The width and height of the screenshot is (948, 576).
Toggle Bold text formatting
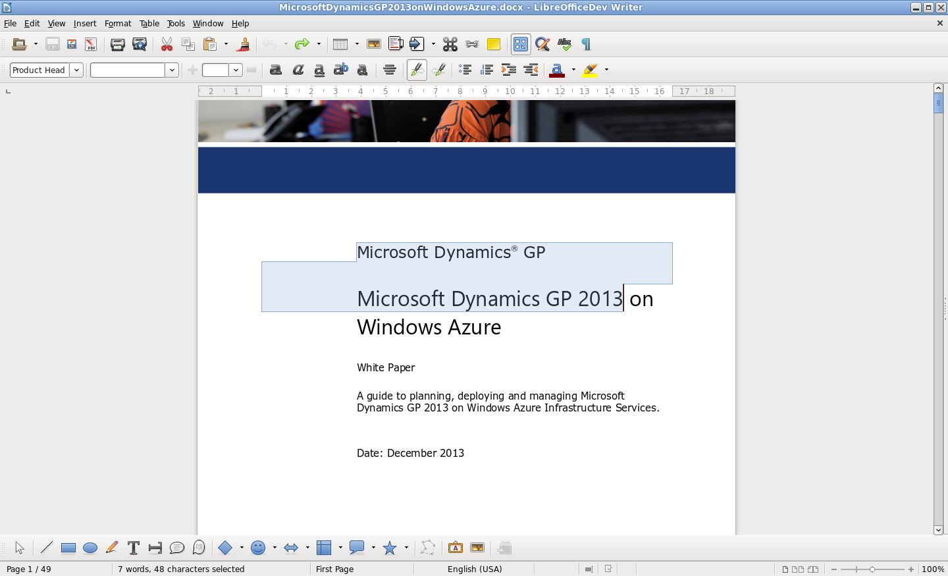pyautogui.click(x=276, y=70)
